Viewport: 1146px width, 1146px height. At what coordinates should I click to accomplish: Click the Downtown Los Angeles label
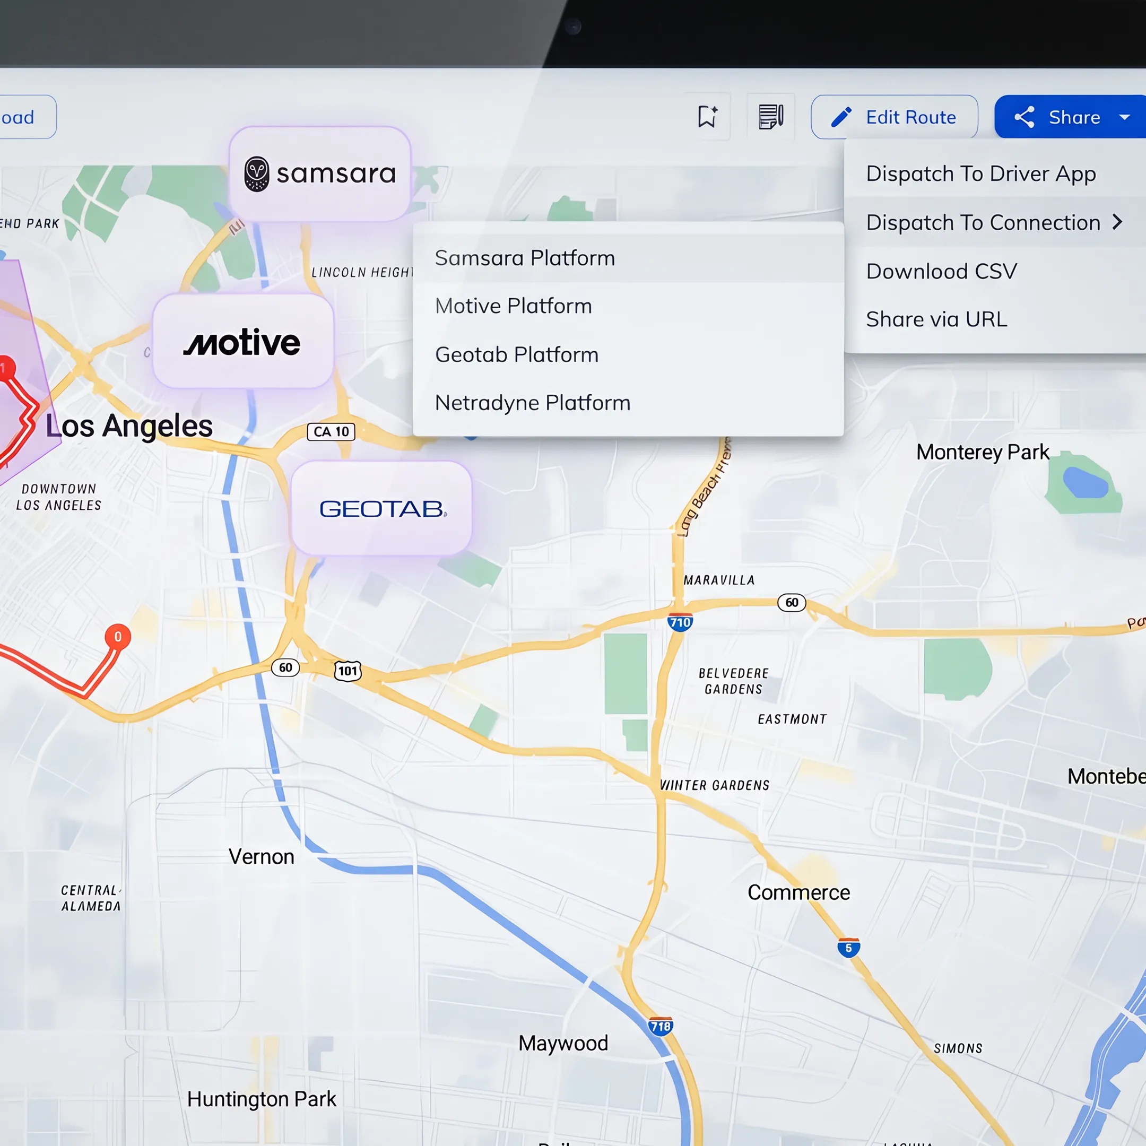click(x=59, y=497)
